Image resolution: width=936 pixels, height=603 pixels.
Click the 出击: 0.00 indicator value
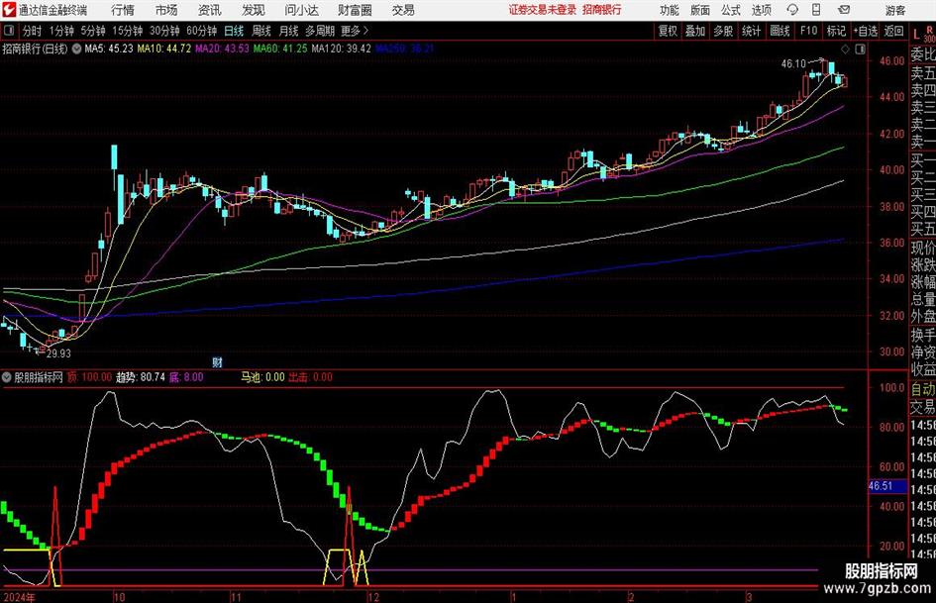310,377
